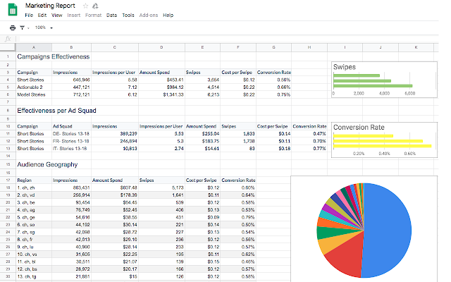This screenshot has height=282, width=451.
Task: Select the $1,341.33 amount cell
Action: pos(161,94)
